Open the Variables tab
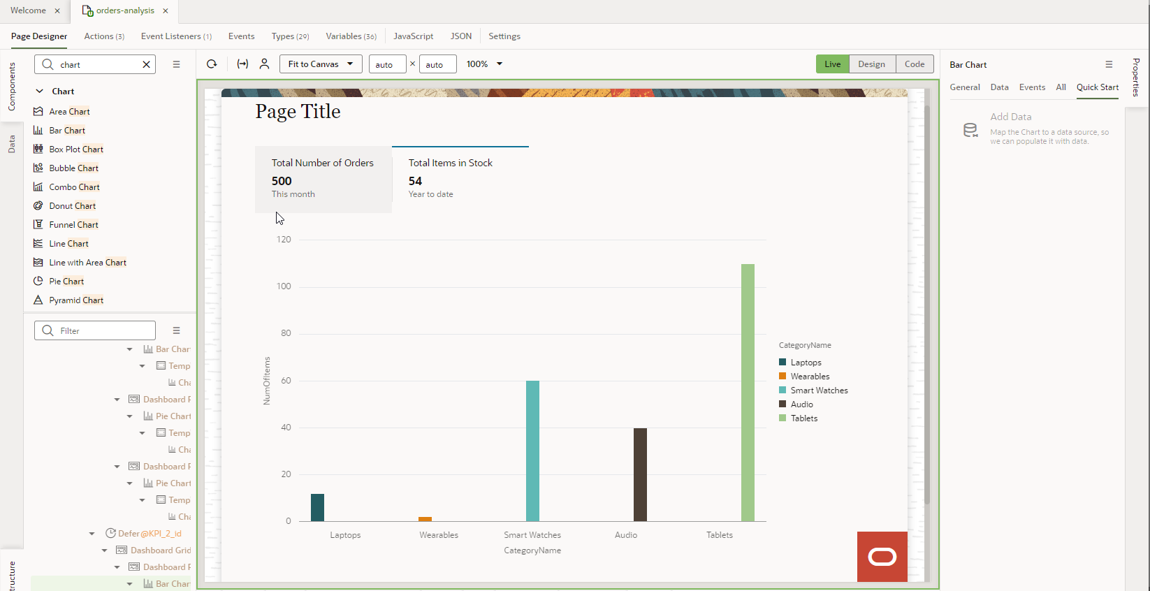The image size is (1150, 591). coord(351,36)
